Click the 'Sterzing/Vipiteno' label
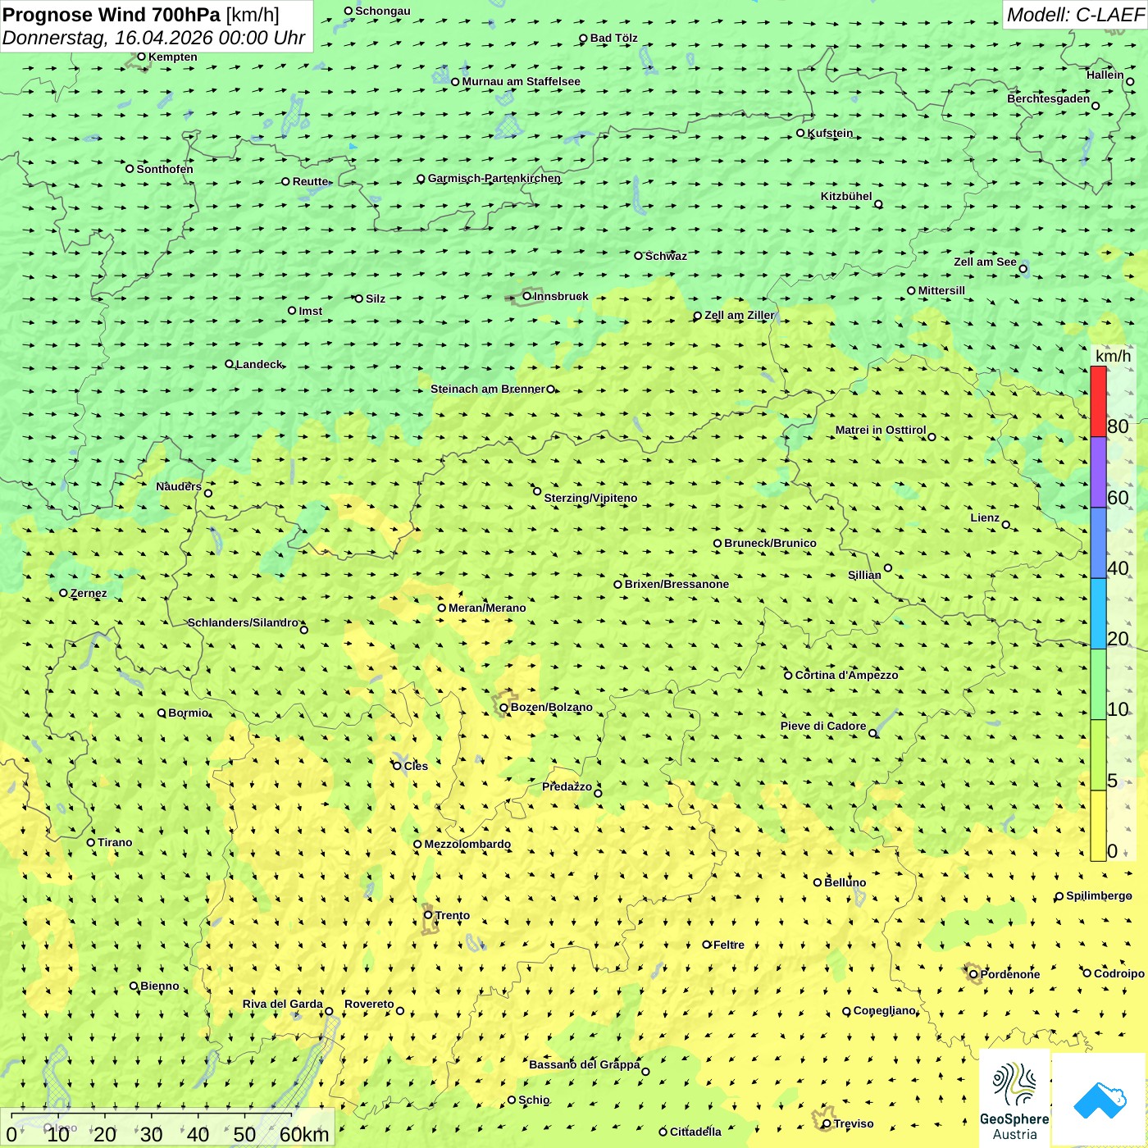Viewport: 1148px width, 1148px height. click(x=590, y=498)
